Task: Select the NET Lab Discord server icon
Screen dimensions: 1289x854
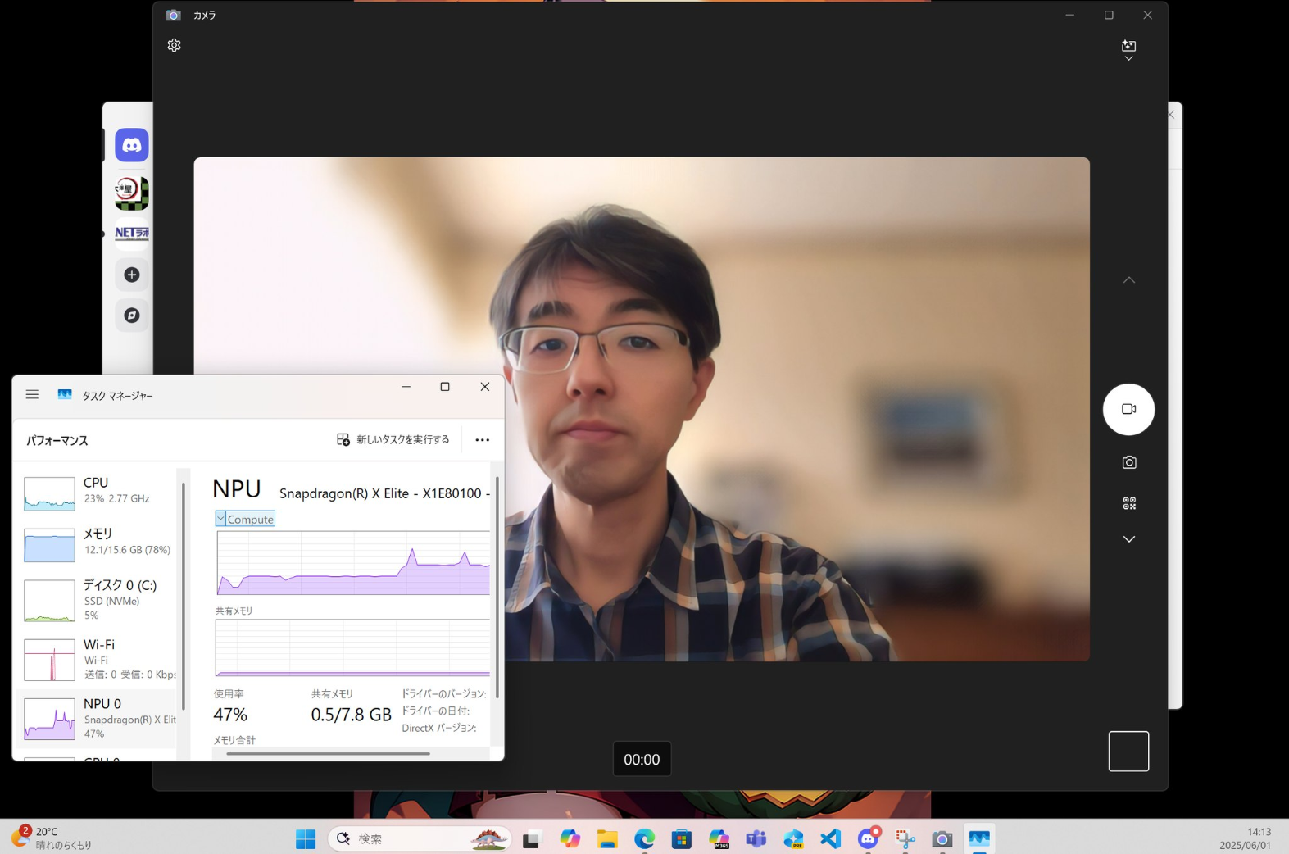Action: [x=132, y=234]
